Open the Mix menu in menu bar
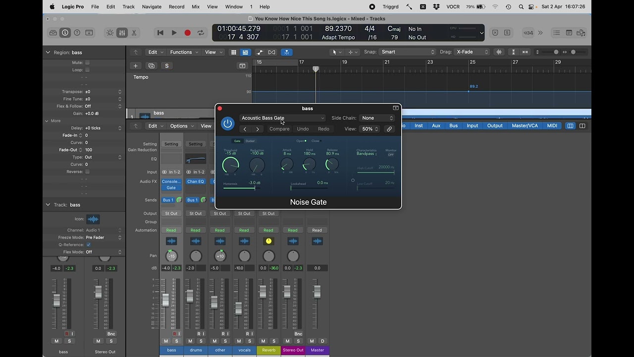 (196, 6)
